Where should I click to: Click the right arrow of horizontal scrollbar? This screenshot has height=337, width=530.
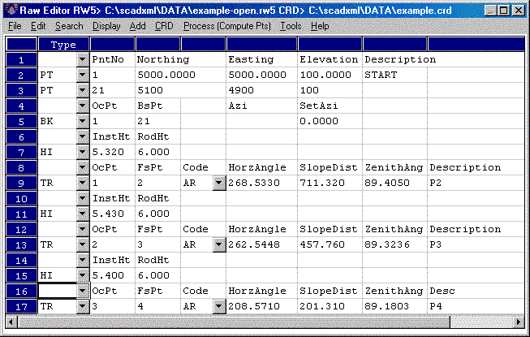pyautogui.click(x=519, y=322)
